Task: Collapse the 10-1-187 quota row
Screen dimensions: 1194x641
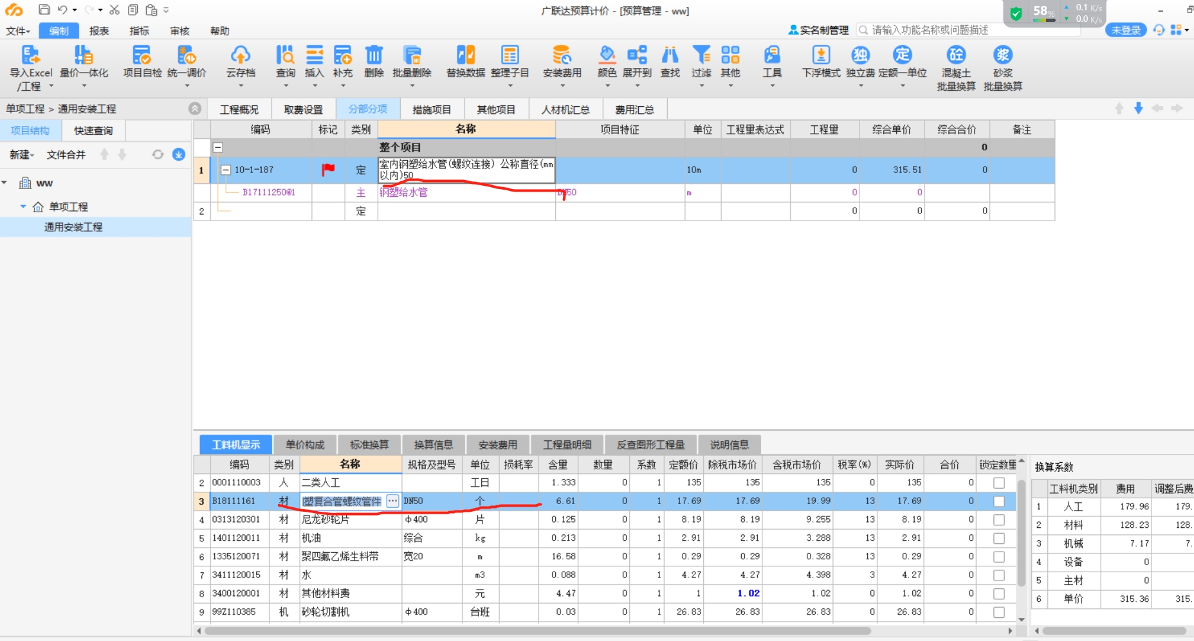Action: pyautogui.click(x=226, y=170)
